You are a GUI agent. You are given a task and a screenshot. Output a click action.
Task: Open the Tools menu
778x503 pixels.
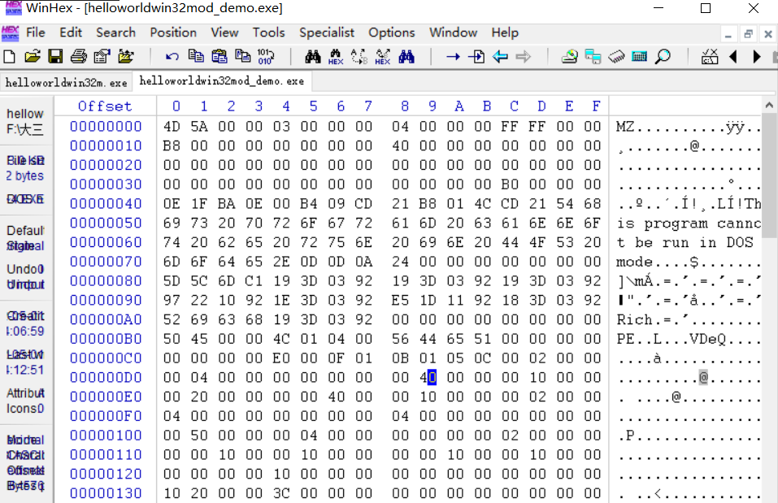(268, 33)
